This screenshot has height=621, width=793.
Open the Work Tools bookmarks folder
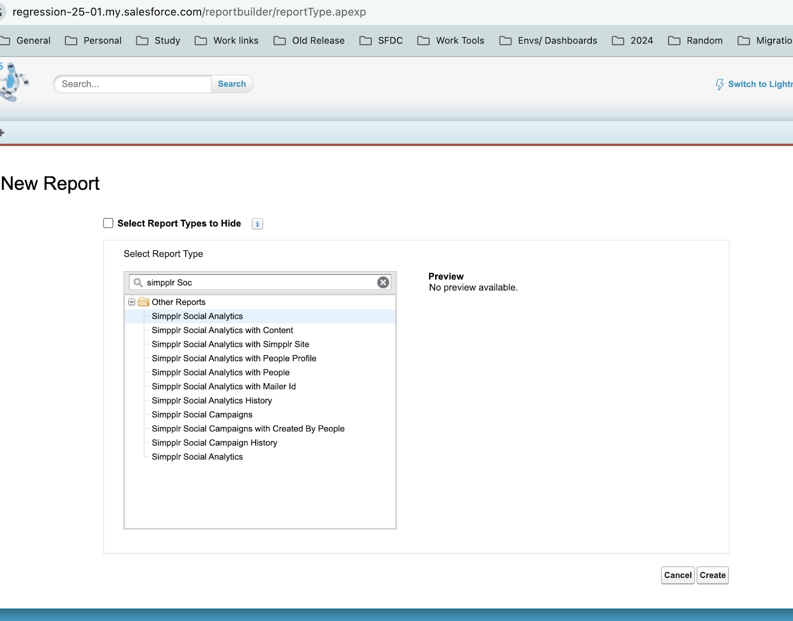(451, 41)
